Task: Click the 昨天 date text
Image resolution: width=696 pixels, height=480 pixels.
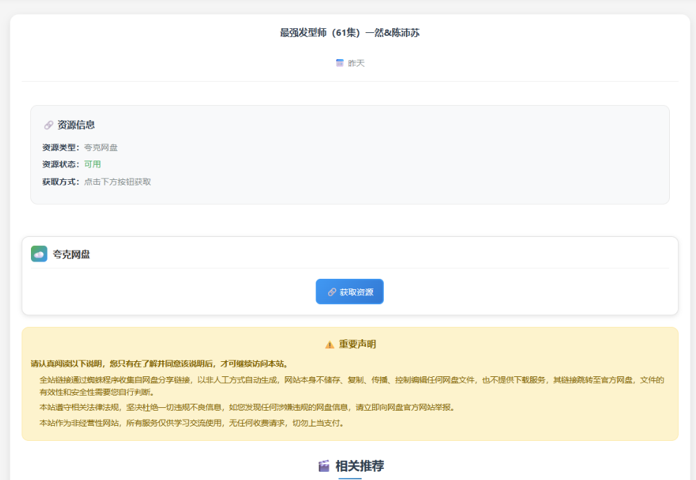Action: (x=356, y=63)
